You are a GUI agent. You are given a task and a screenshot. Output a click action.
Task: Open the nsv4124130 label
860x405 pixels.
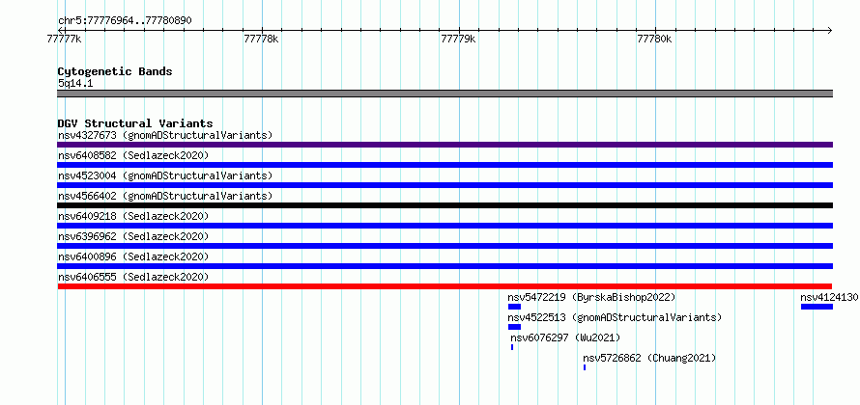tap(829, 297)
